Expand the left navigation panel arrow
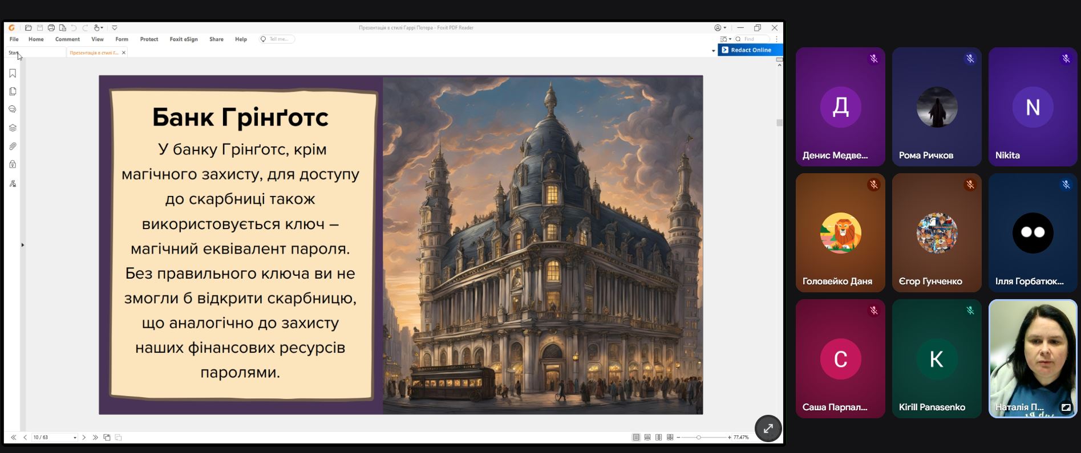Viewport: 1081px width, 453px height. tap(23, 245)
